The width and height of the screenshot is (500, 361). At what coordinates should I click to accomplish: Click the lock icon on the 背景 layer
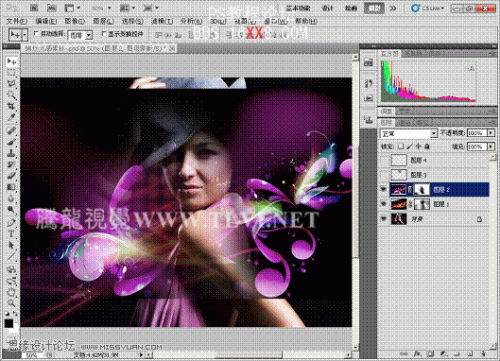point(479,219)
